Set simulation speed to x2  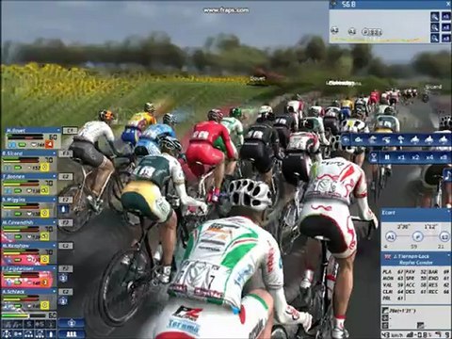(415, 157)
